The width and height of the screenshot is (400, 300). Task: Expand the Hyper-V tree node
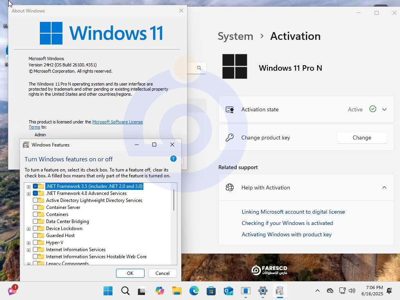29,243
